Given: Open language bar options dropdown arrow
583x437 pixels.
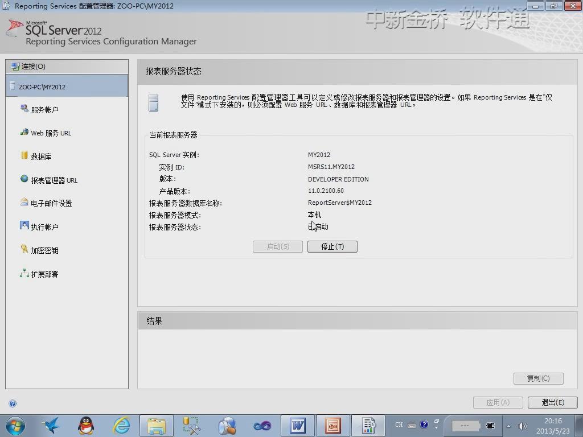Looking at the screenshot, I should point(437,428).
